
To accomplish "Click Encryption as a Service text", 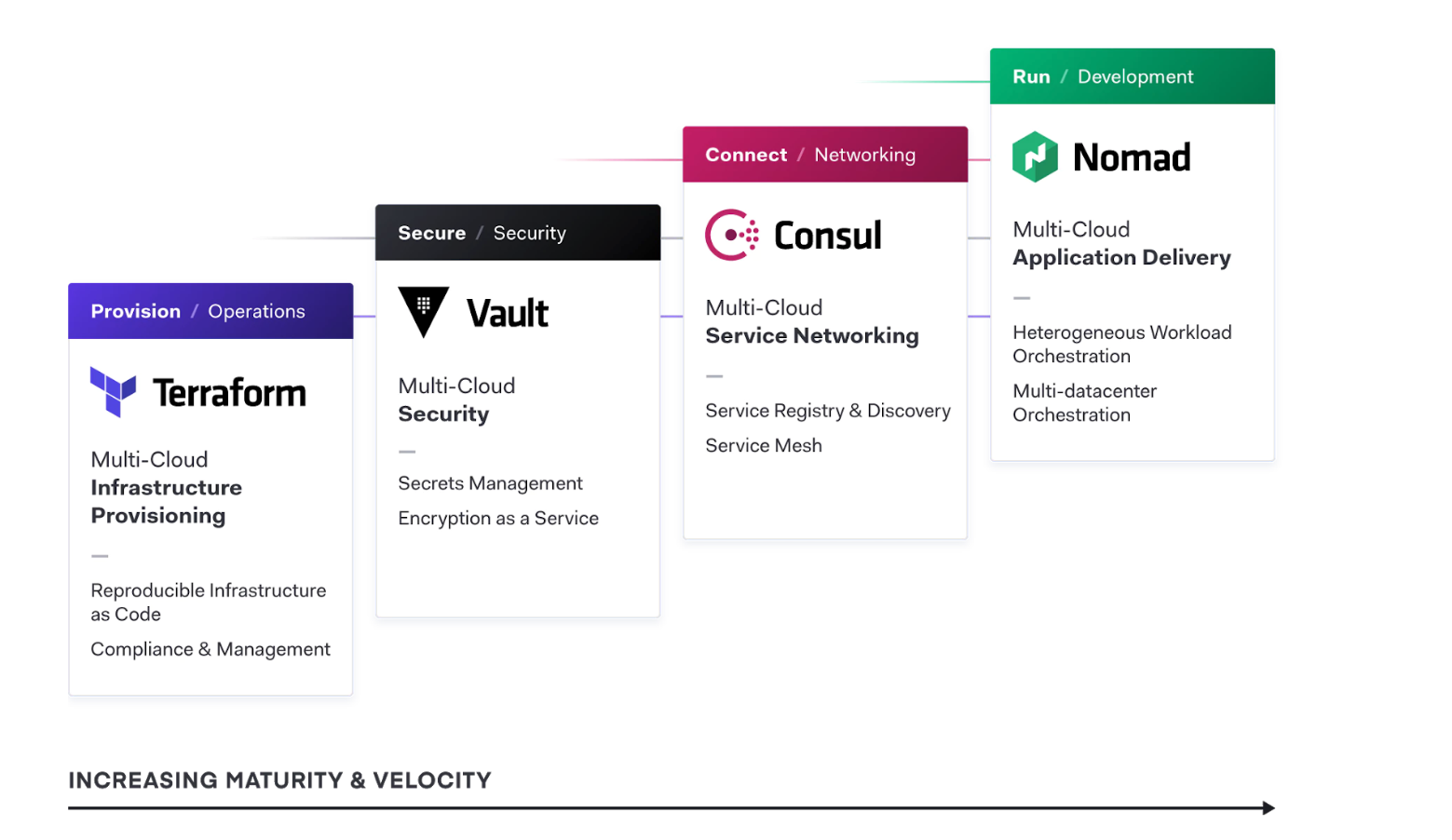I will point(498,519).
